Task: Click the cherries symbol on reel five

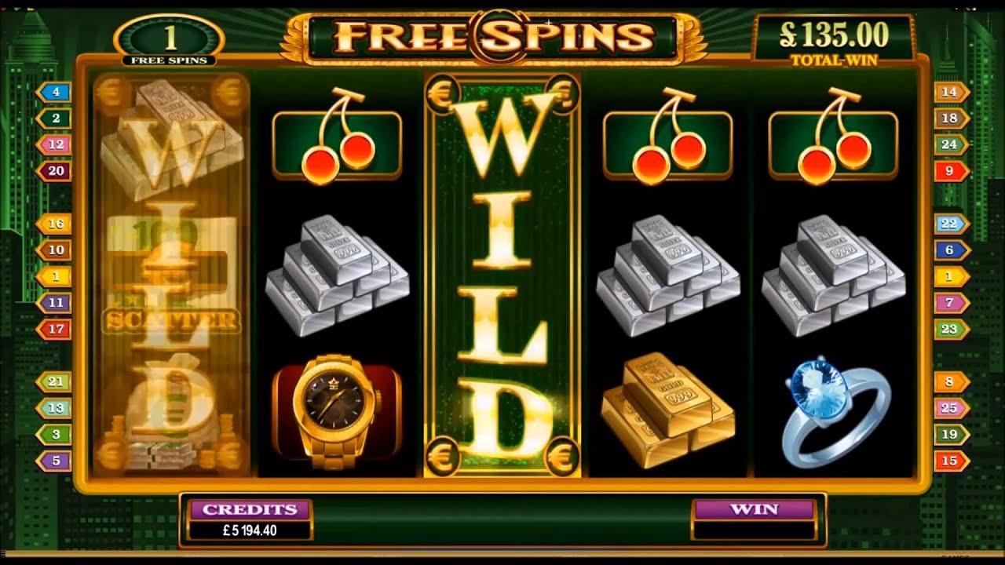Action: (x=833, y=137)
